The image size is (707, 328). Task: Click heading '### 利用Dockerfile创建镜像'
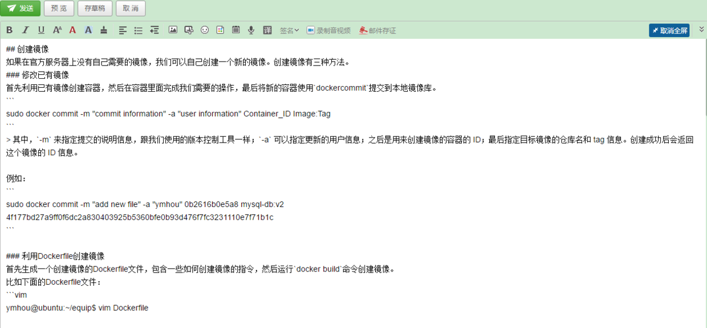coord(55,256)
